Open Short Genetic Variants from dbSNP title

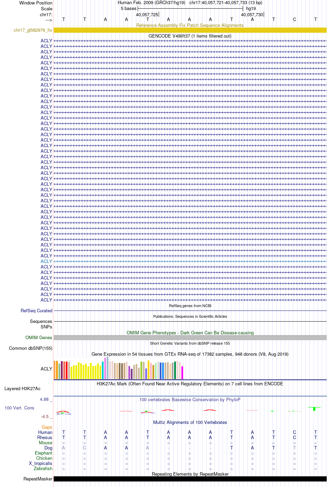click(190, 343)
